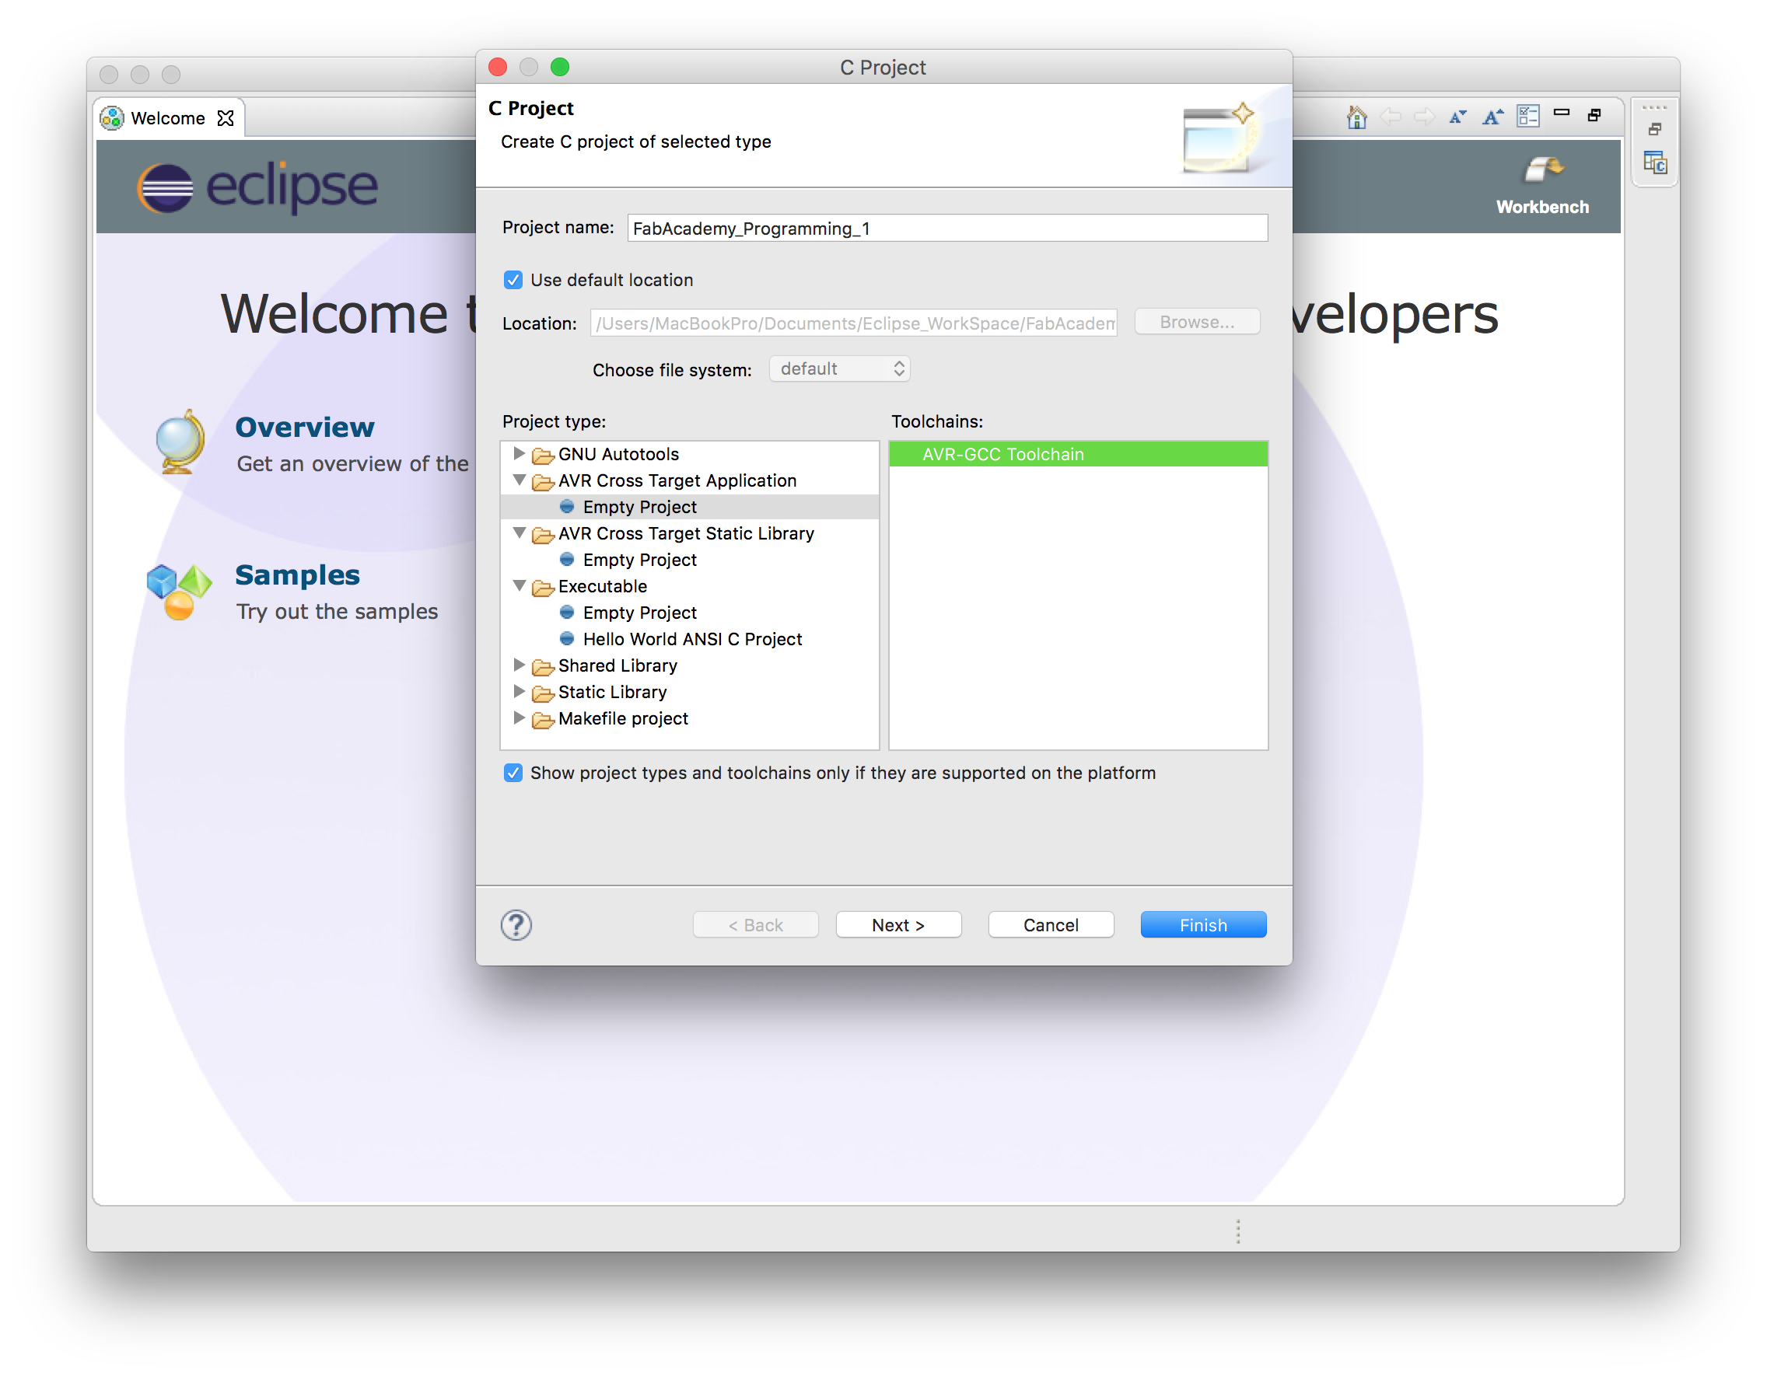Minimize the Welcome view using the bar icon
Screen dimensions: 1767x1376
[x=1562, y=114]
